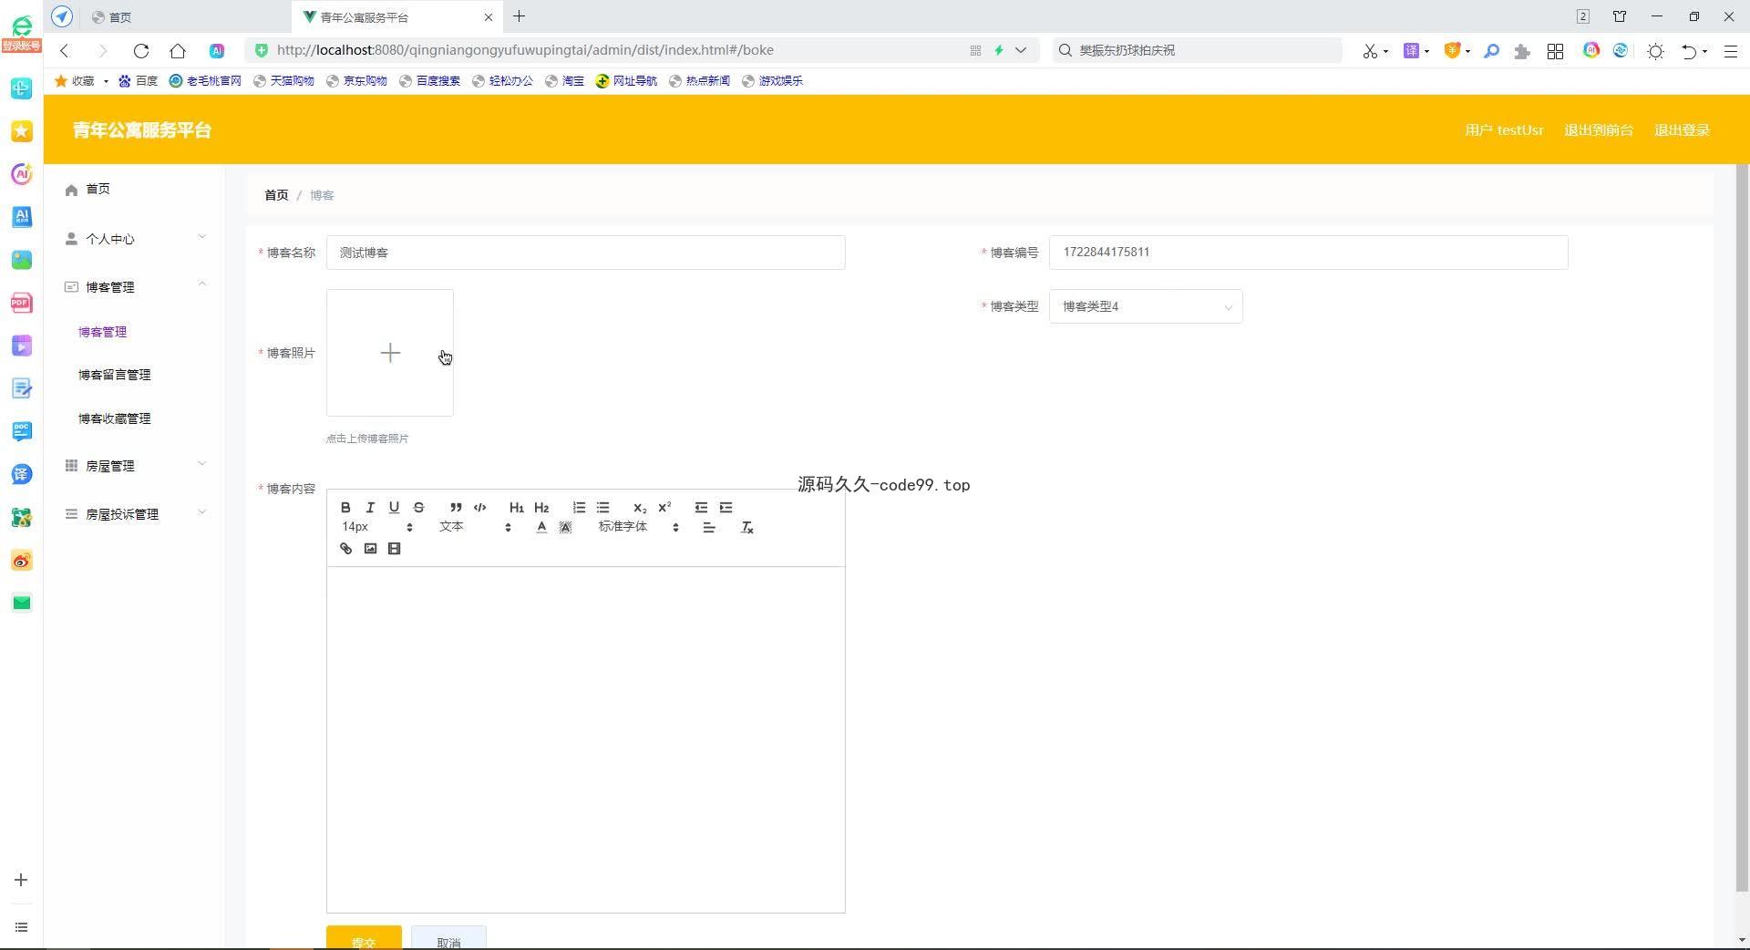The height and width of the screenshot is (950, 1750).
Task: Open the 百度 bookmark
Action: [x=139, y=81]
